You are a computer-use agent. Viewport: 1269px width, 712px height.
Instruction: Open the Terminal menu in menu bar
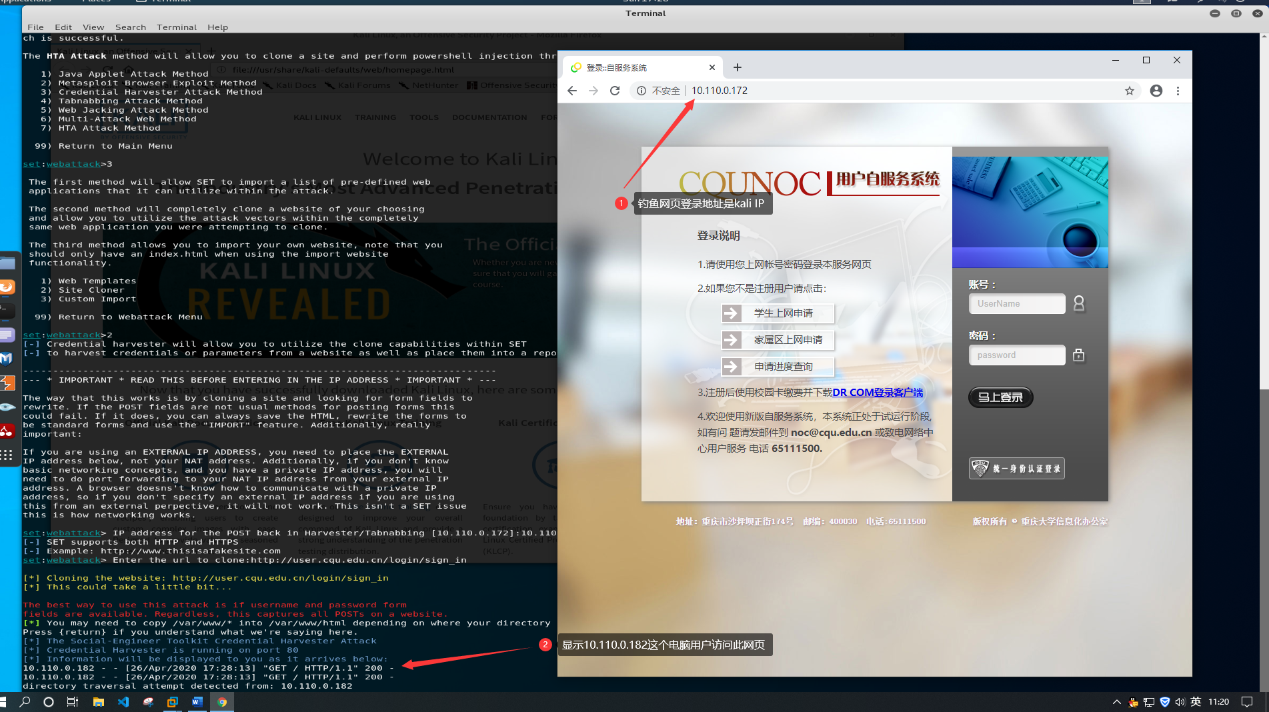177,27
